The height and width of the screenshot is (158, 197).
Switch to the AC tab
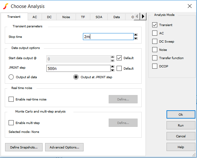35,17
